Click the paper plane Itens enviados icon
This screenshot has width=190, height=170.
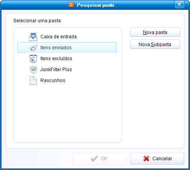[x=33, y=48]
